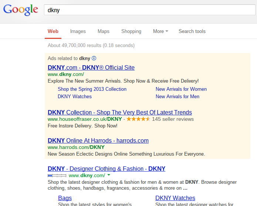Click the PageRank bar beside www.dkny.com
The image size is (257, 206).
(57, 176)
